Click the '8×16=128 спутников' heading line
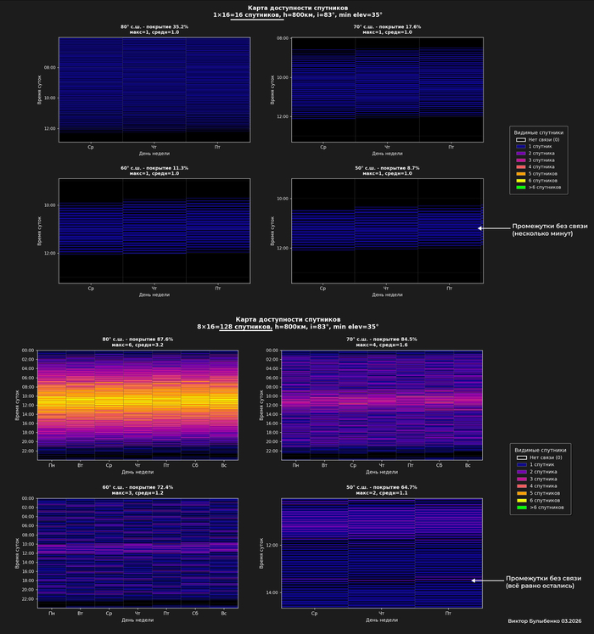The width and height of the screenshot is (594, 634). click(x=288, y=327)
